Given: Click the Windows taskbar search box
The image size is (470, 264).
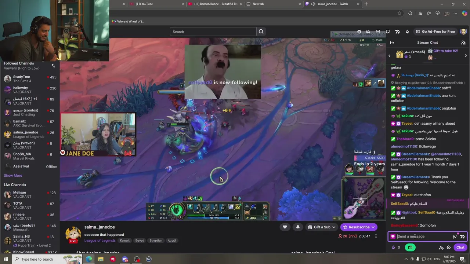Looking at the screenshot, I should pos(48,259).
